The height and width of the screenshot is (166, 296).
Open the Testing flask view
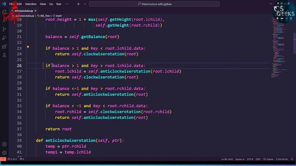click(x=4, y=55)
